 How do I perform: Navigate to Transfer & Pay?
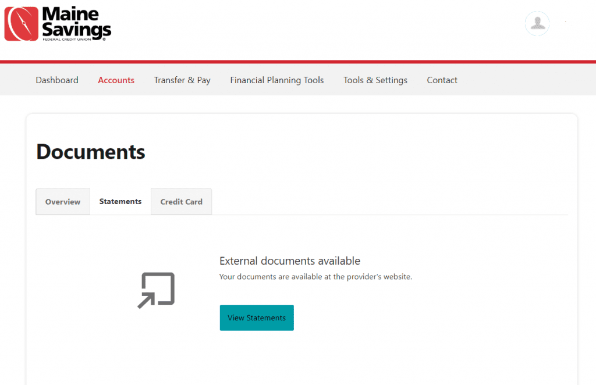coord(182,80)
